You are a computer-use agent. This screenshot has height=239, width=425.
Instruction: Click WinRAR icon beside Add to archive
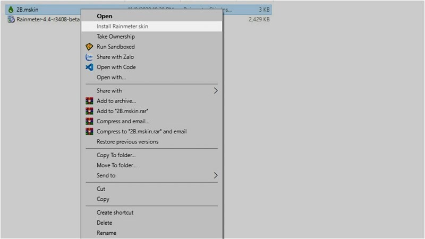[x=89, y=101]
